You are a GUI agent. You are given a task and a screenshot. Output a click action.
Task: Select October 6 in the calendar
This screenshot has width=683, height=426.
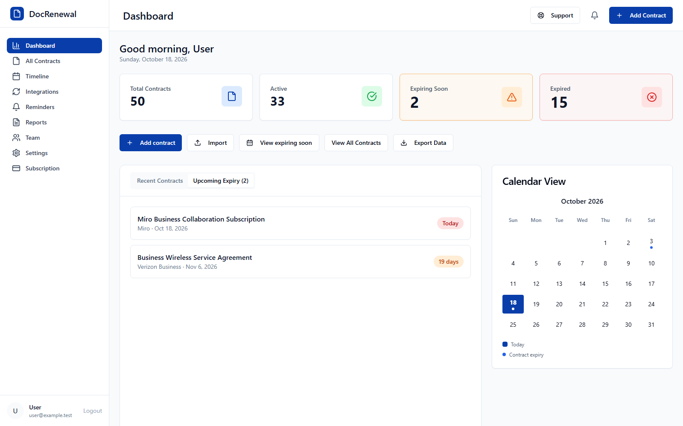click(559, 263)
